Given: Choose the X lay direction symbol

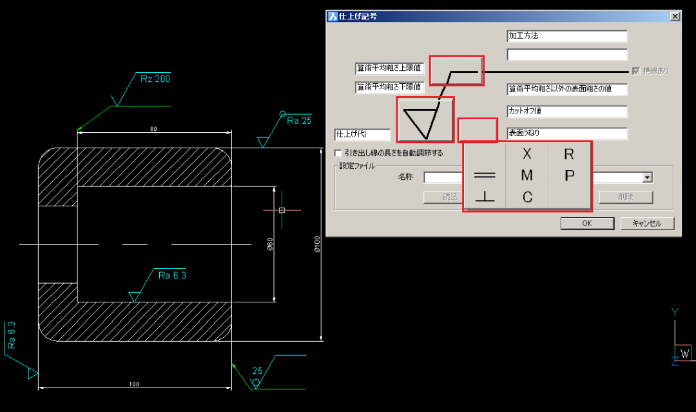Looking at the screenshot, I should pyautogui.click(x=527, y=153).
